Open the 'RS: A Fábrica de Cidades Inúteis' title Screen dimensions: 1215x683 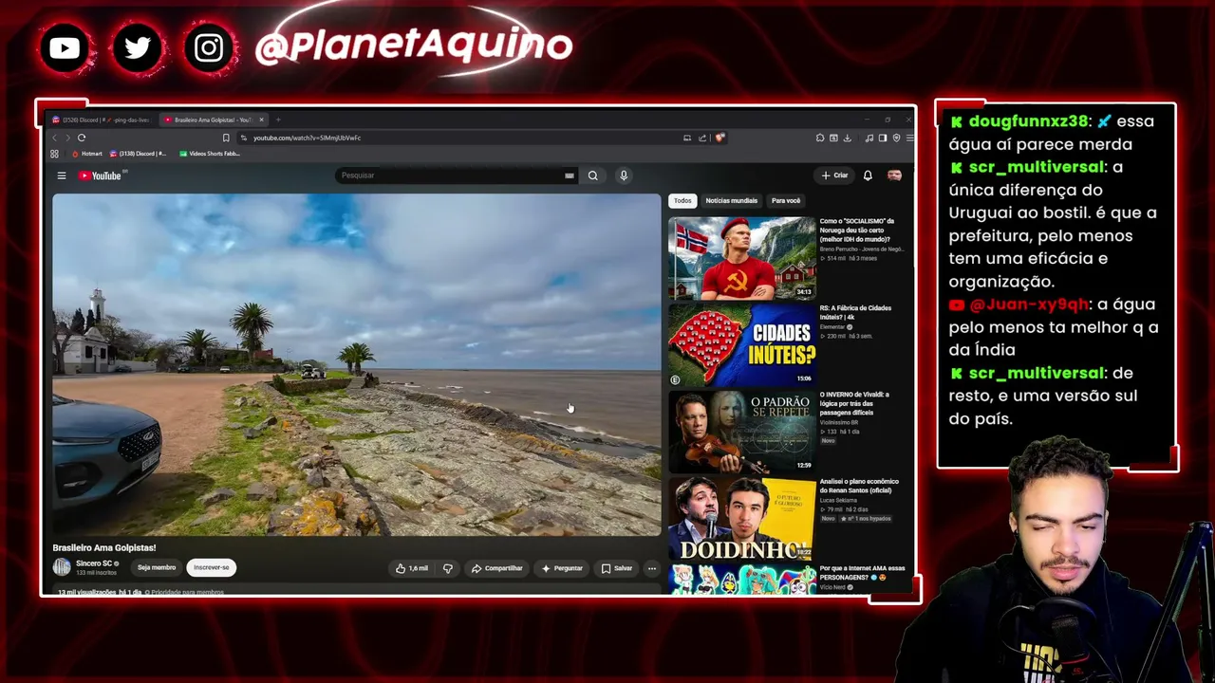pos(855,313)
